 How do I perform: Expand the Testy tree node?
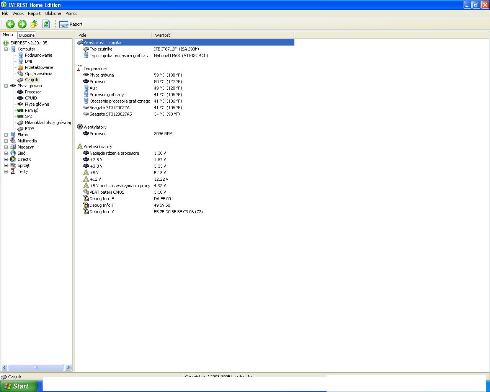(6, 171)
